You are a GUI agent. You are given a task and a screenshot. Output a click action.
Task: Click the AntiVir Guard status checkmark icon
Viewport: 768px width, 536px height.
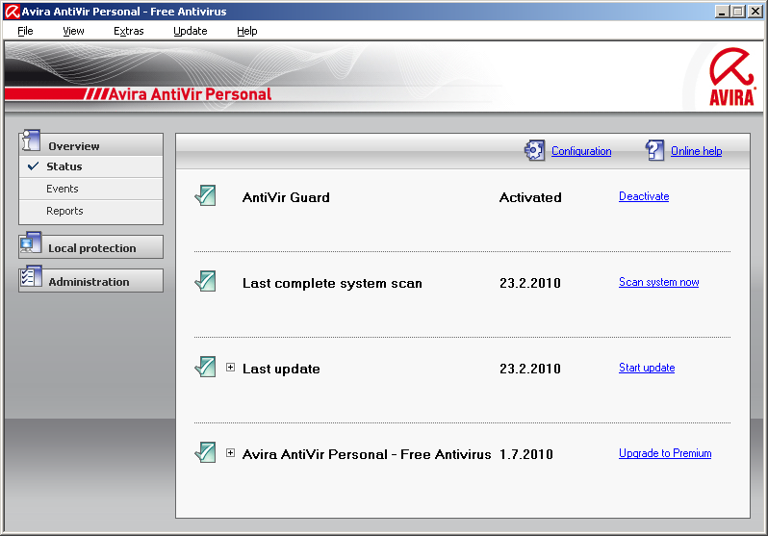tap(205, 195)
